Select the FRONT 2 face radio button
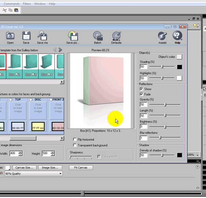The width and height of the screenshot is (206, 198). tap(51, 100)
